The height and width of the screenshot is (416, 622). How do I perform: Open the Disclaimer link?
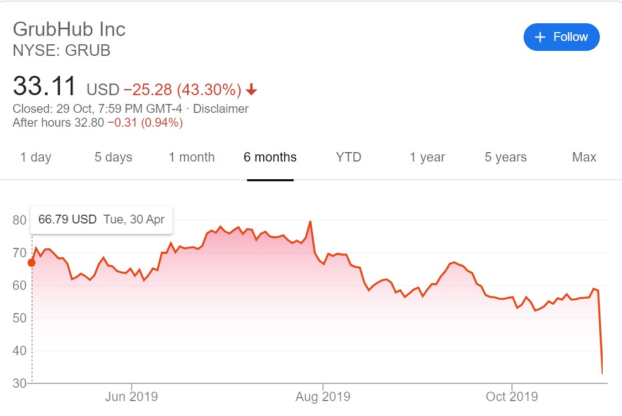pyautogui.click(x=221, y=109)
